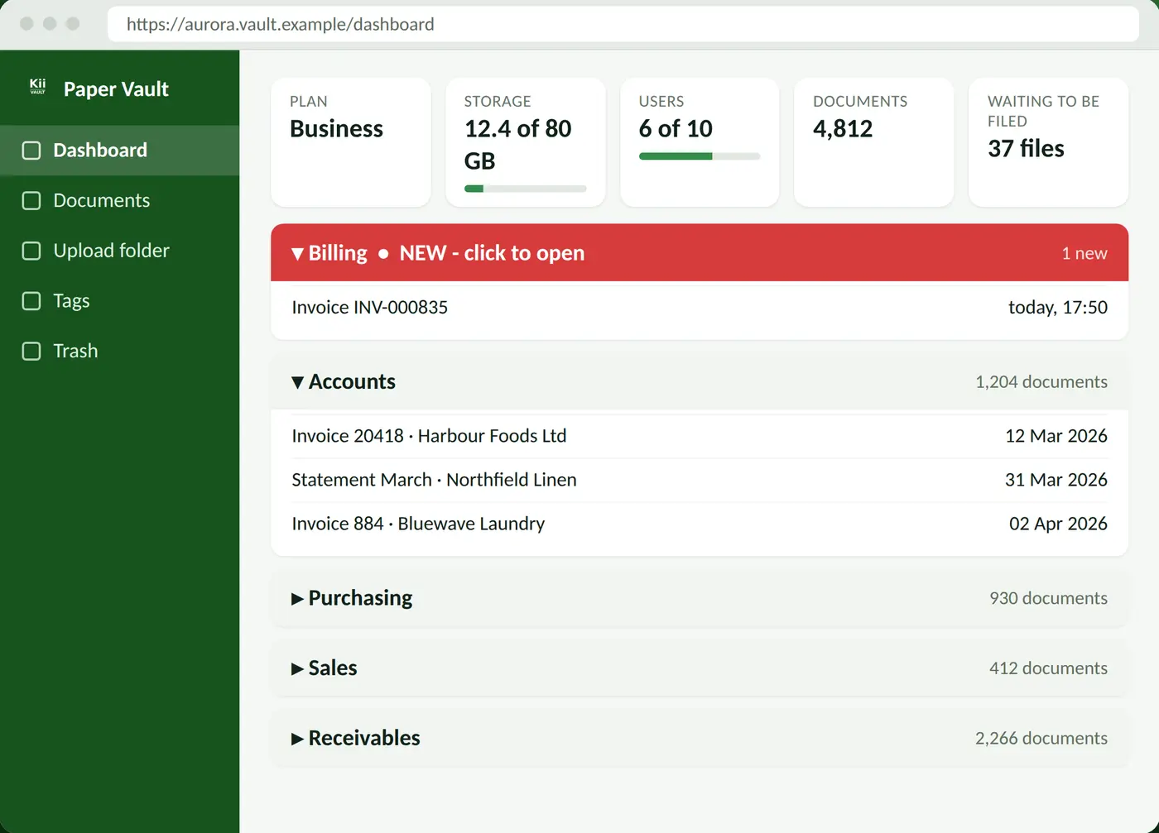This screenshot has width=1159, height=833.
Task: Click the '6 of 10' users value
Action: [x=676, y=129]
